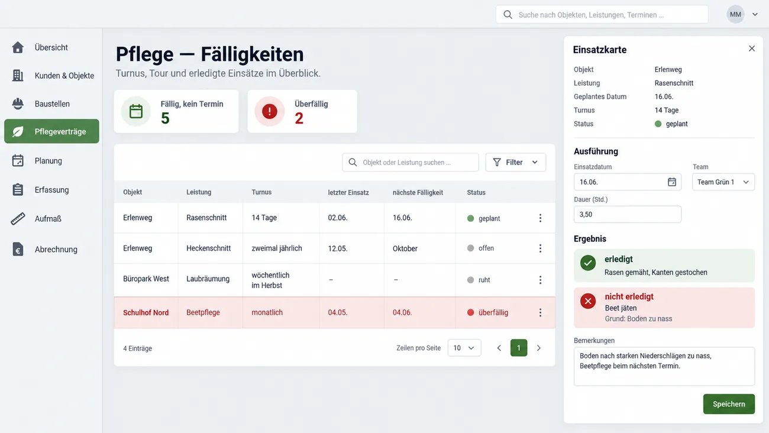The height and width of the screenshot is (433, 769).
Task: Click the magnifier icon in global search
Action: point(508,14)
